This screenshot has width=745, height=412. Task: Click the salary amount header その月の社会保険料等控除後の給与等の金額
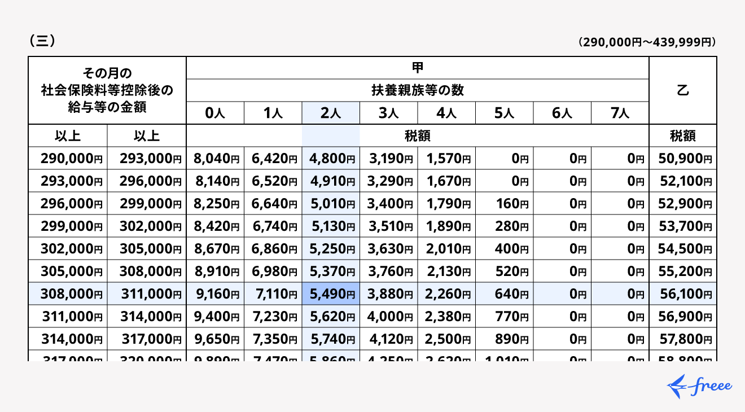coord(107,90)
